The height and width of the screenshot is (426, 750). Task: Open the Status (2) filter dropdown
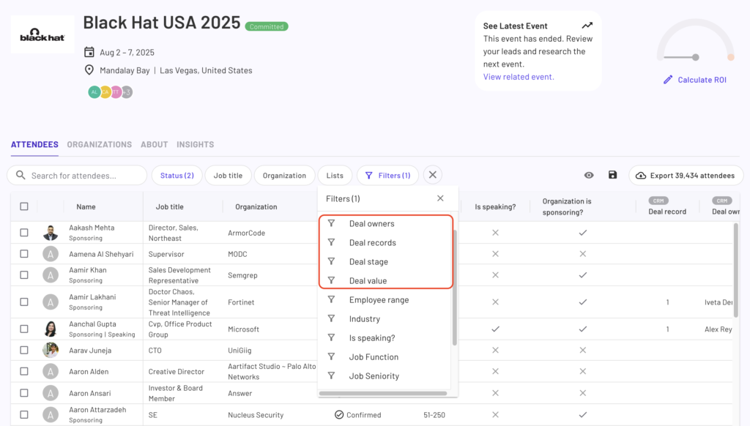click(x=177, y=175)
